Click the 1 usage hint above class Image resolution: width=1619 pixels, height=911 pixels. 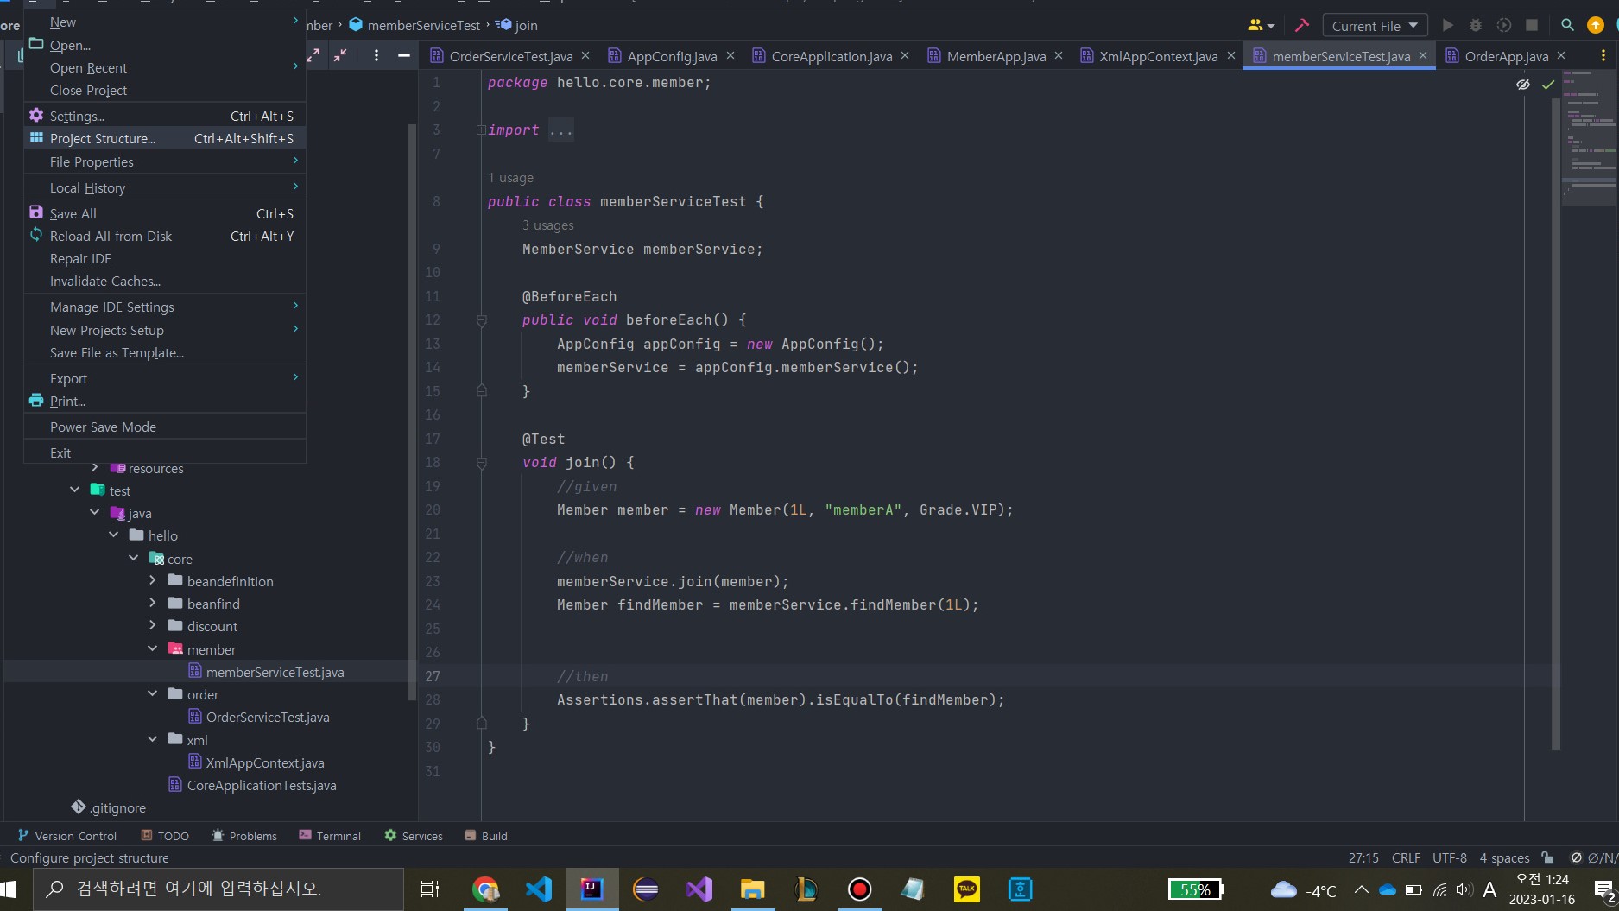(510, 178)
